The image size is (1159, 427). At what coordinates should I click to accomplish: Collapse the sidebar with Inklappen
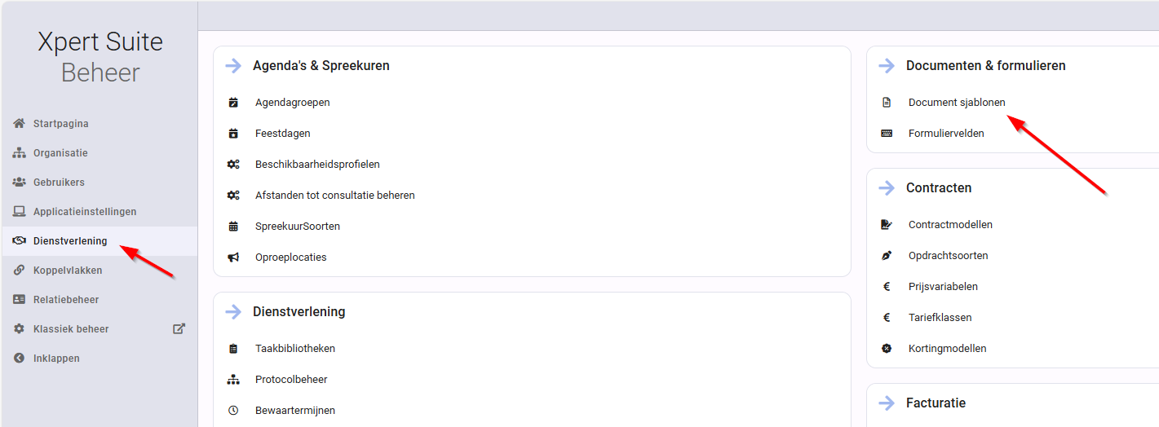click(100, 359)
